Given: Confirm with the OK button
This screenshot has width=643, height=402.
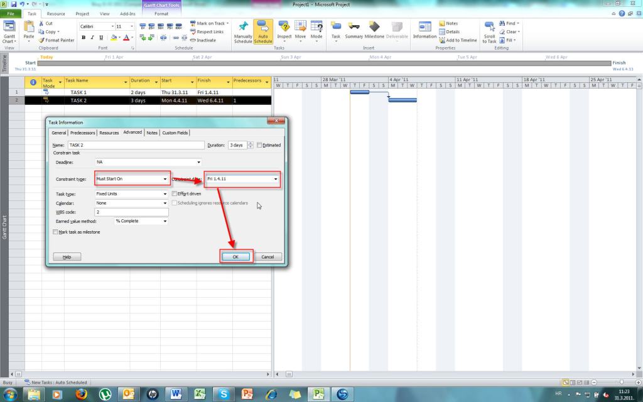Looking at the screenshot, I should pos(235,256).
